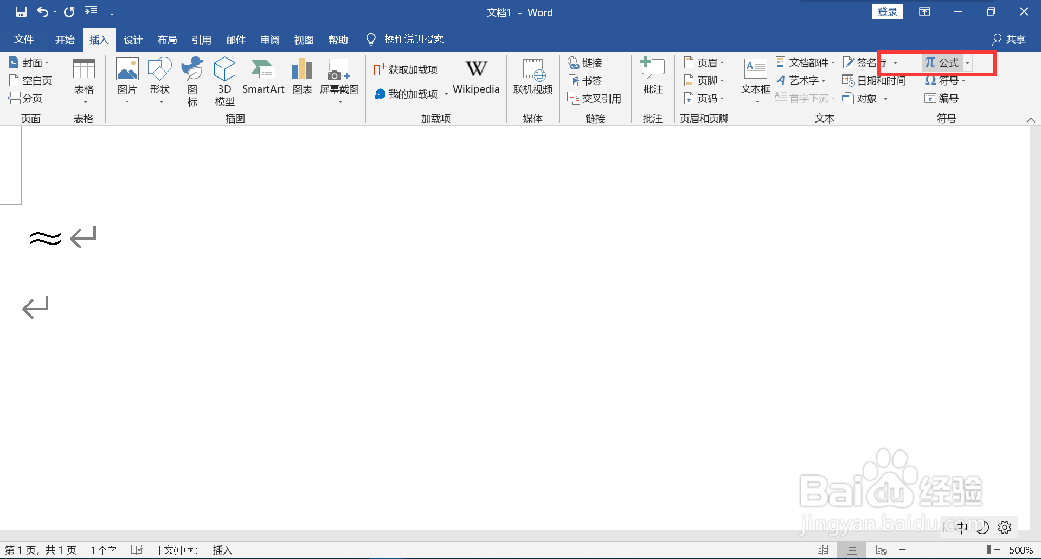The image size is (1041, 559).
Task: Collapse the ribbon with the chevron
Action: (x=1031, y=120)
